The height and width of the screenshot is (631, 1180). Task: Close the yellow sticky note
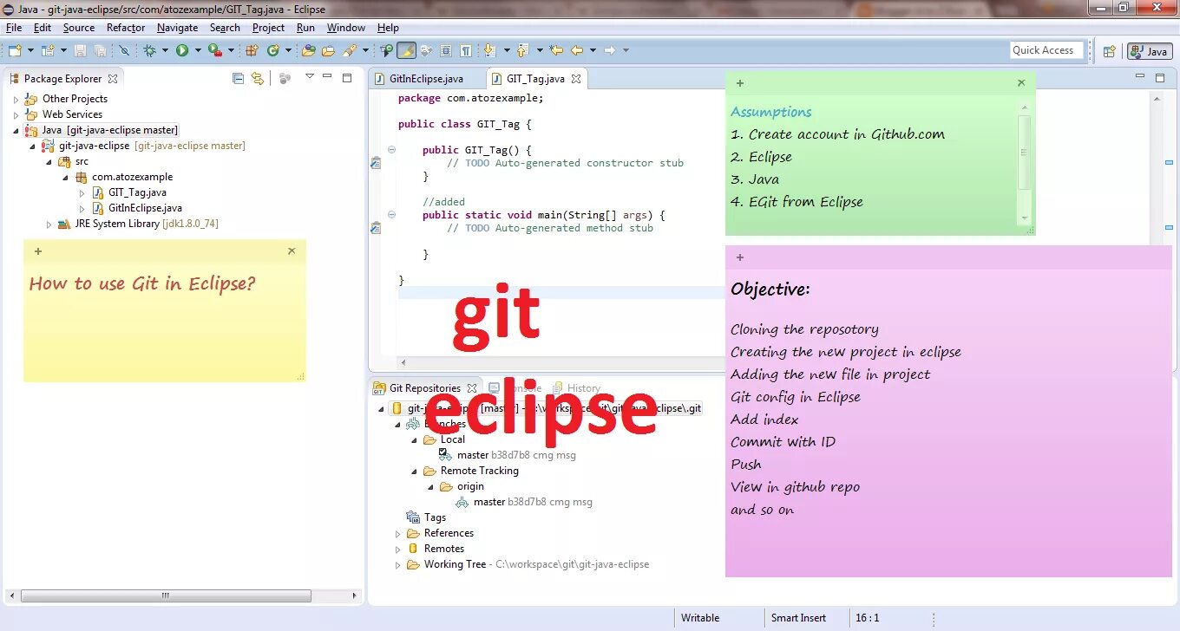coord(292,251)
